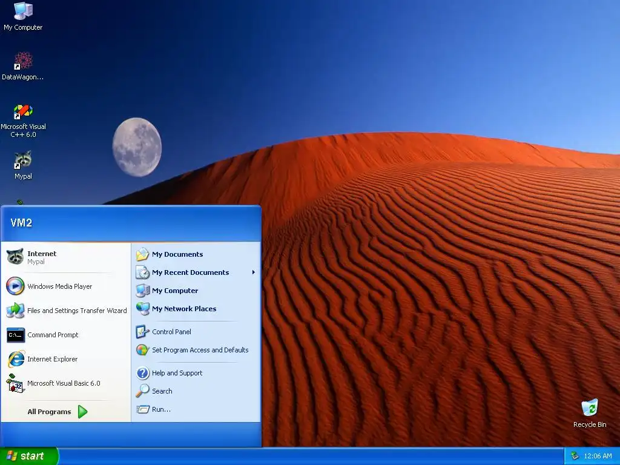Click the All Programs label
Image resolution: width=620 pixels, height=465 pixels.
pos(49,412)
